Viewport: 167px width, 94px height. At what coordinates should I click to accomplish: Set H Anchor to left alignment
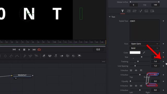tap(131, 86)
